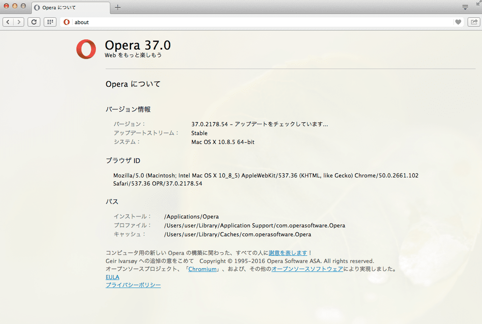
Task: Click the "Stable" update stream value
Action: 199,133
